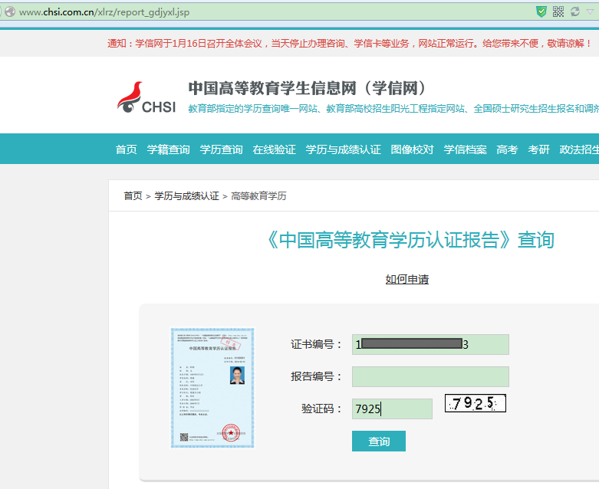Click 学历与成绩认证 breadcrumb link
599x489 pixels.
186,195
